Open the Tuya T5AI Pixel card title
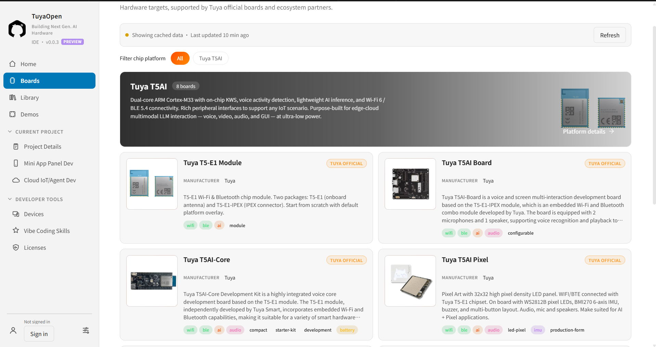Viewport: 656px width, 347px height. coord(465,260)
